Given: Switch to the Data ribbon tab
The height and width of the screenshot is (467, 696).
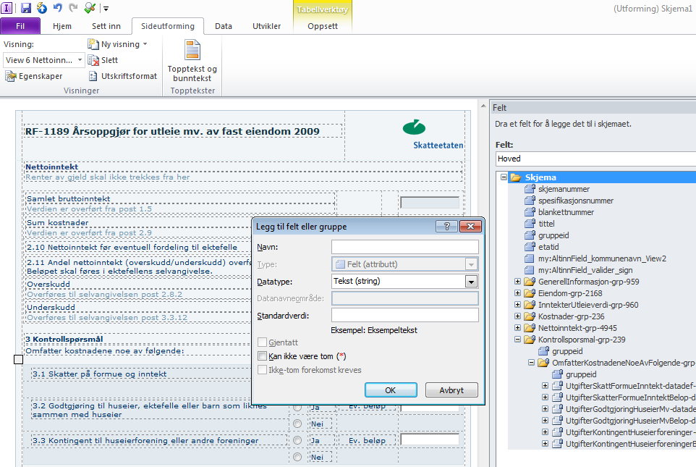Looking at the screenshot, I should coord(224,26).
